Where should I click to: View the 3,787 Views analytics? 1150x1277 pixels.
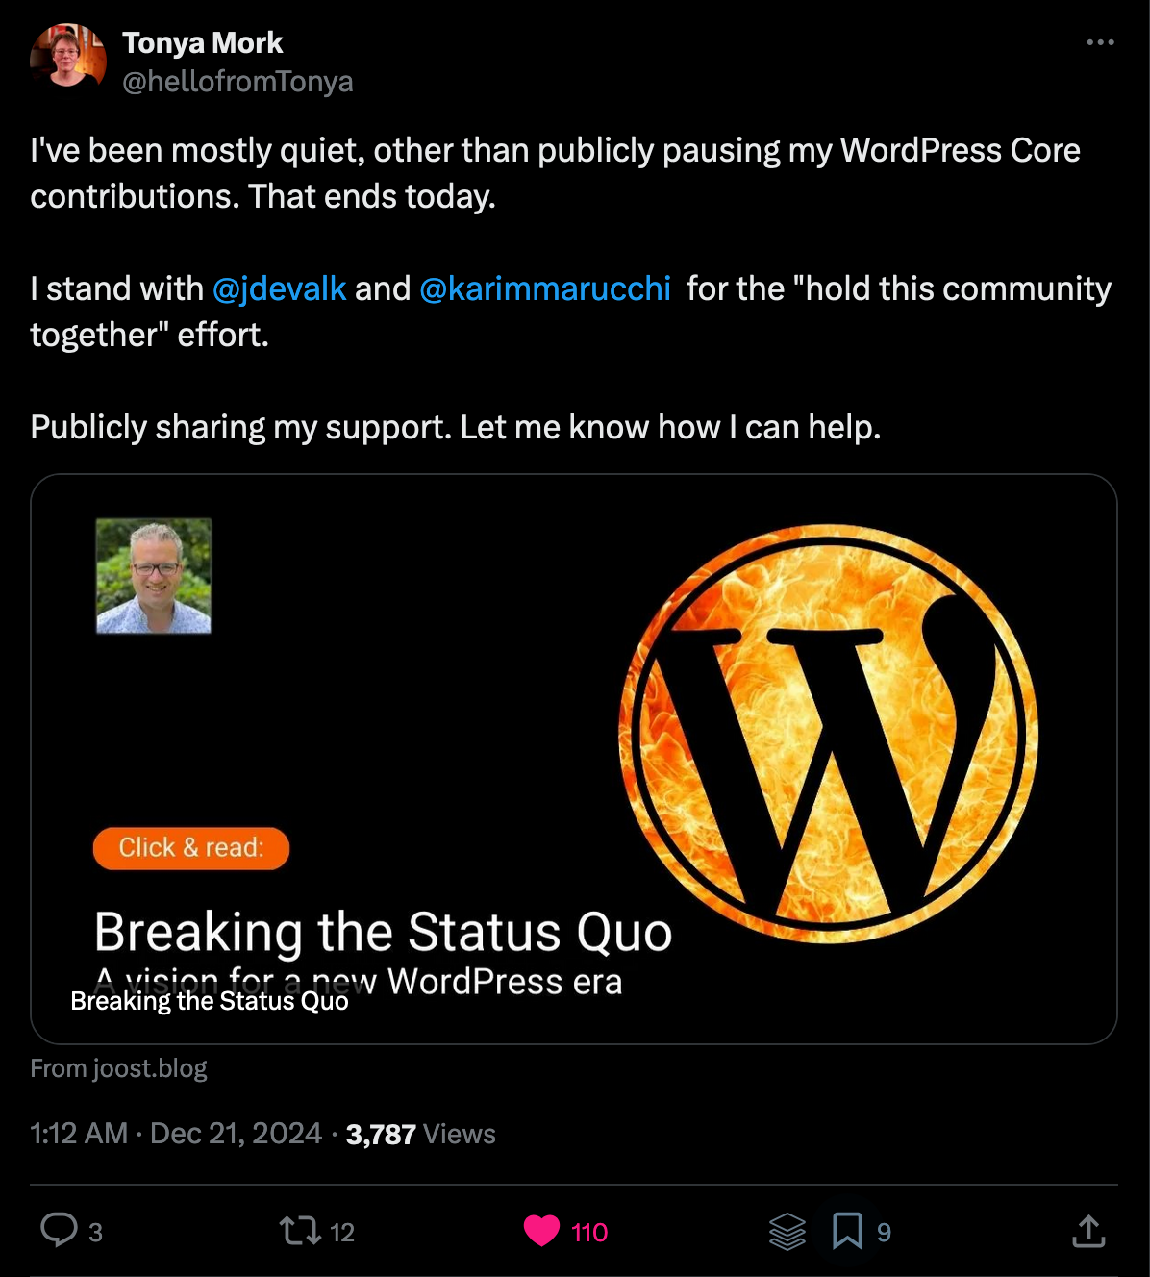420,1135
